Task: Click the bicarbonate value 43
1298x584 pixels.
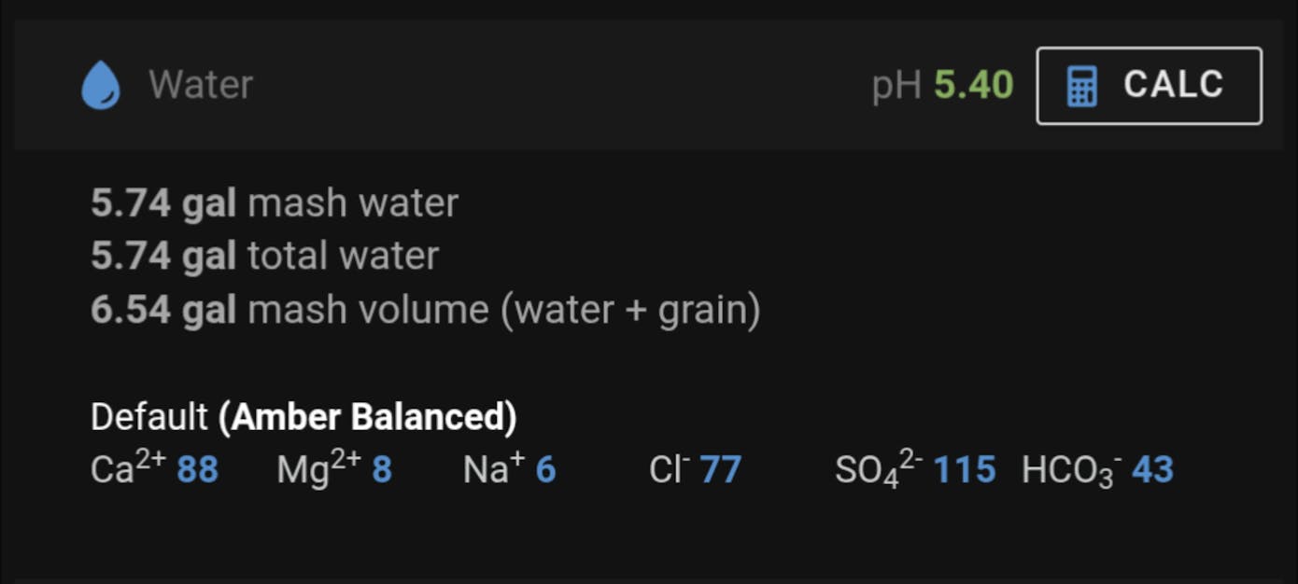Action: 1152,470
